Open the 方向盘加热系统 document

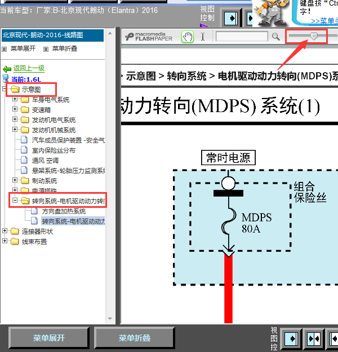pos(64,211)
